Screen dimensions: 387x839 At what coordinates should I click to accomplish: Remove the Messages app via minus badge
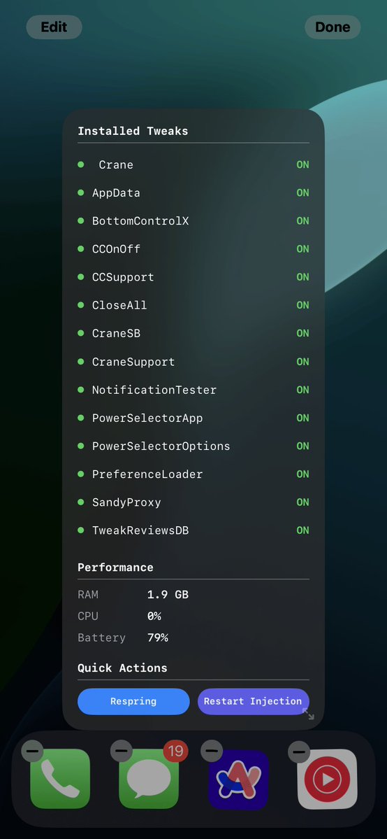122,752
